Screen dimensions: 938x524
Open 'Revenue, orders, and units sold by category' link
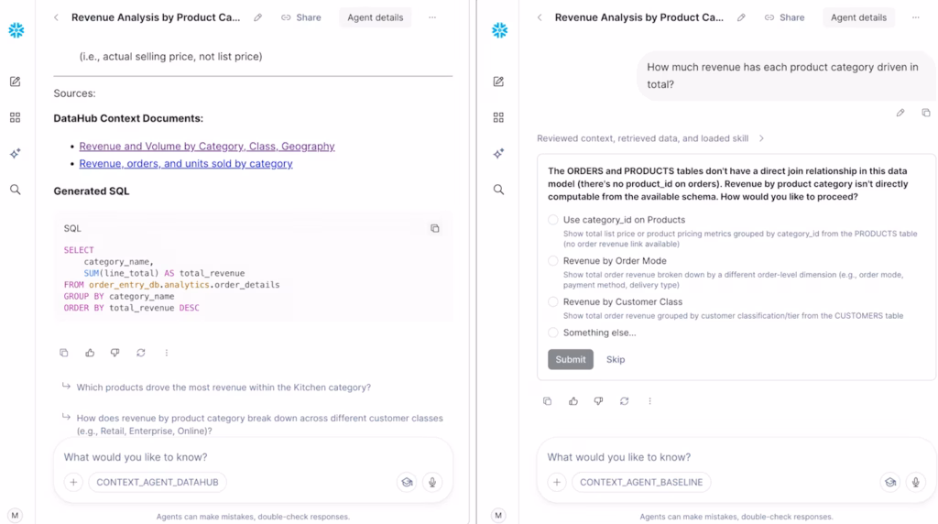[x=186, y=163]
